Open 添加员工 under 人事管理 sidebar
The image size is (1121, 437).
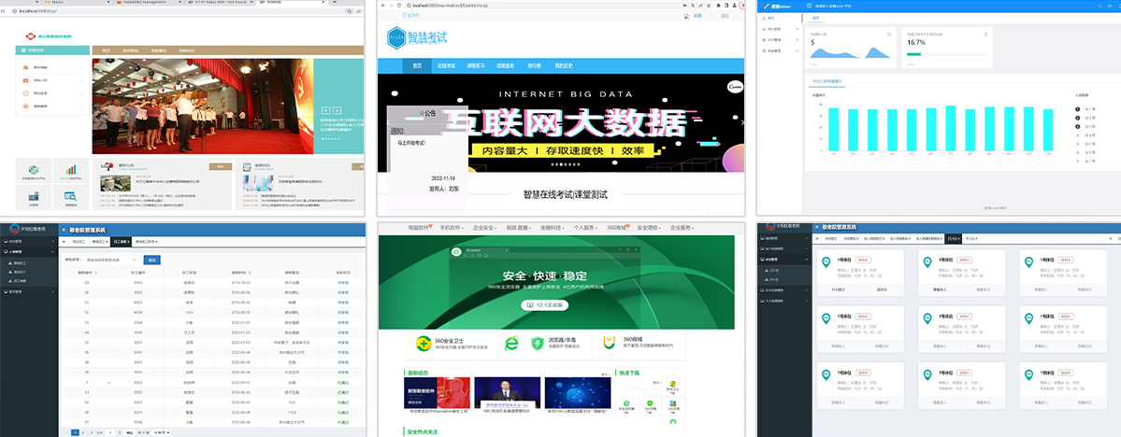[x=17, y=272]
